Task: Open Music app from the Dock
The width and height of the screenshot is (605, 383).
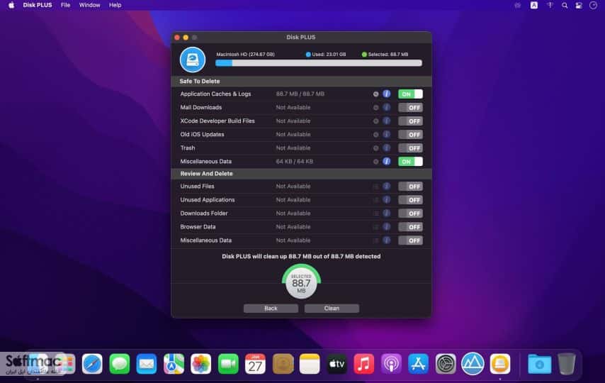Action: (364, 364)
